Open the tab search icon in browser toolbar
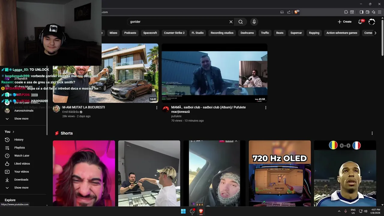The height and width of the screenshot is (216, 384). pos(352,12)
